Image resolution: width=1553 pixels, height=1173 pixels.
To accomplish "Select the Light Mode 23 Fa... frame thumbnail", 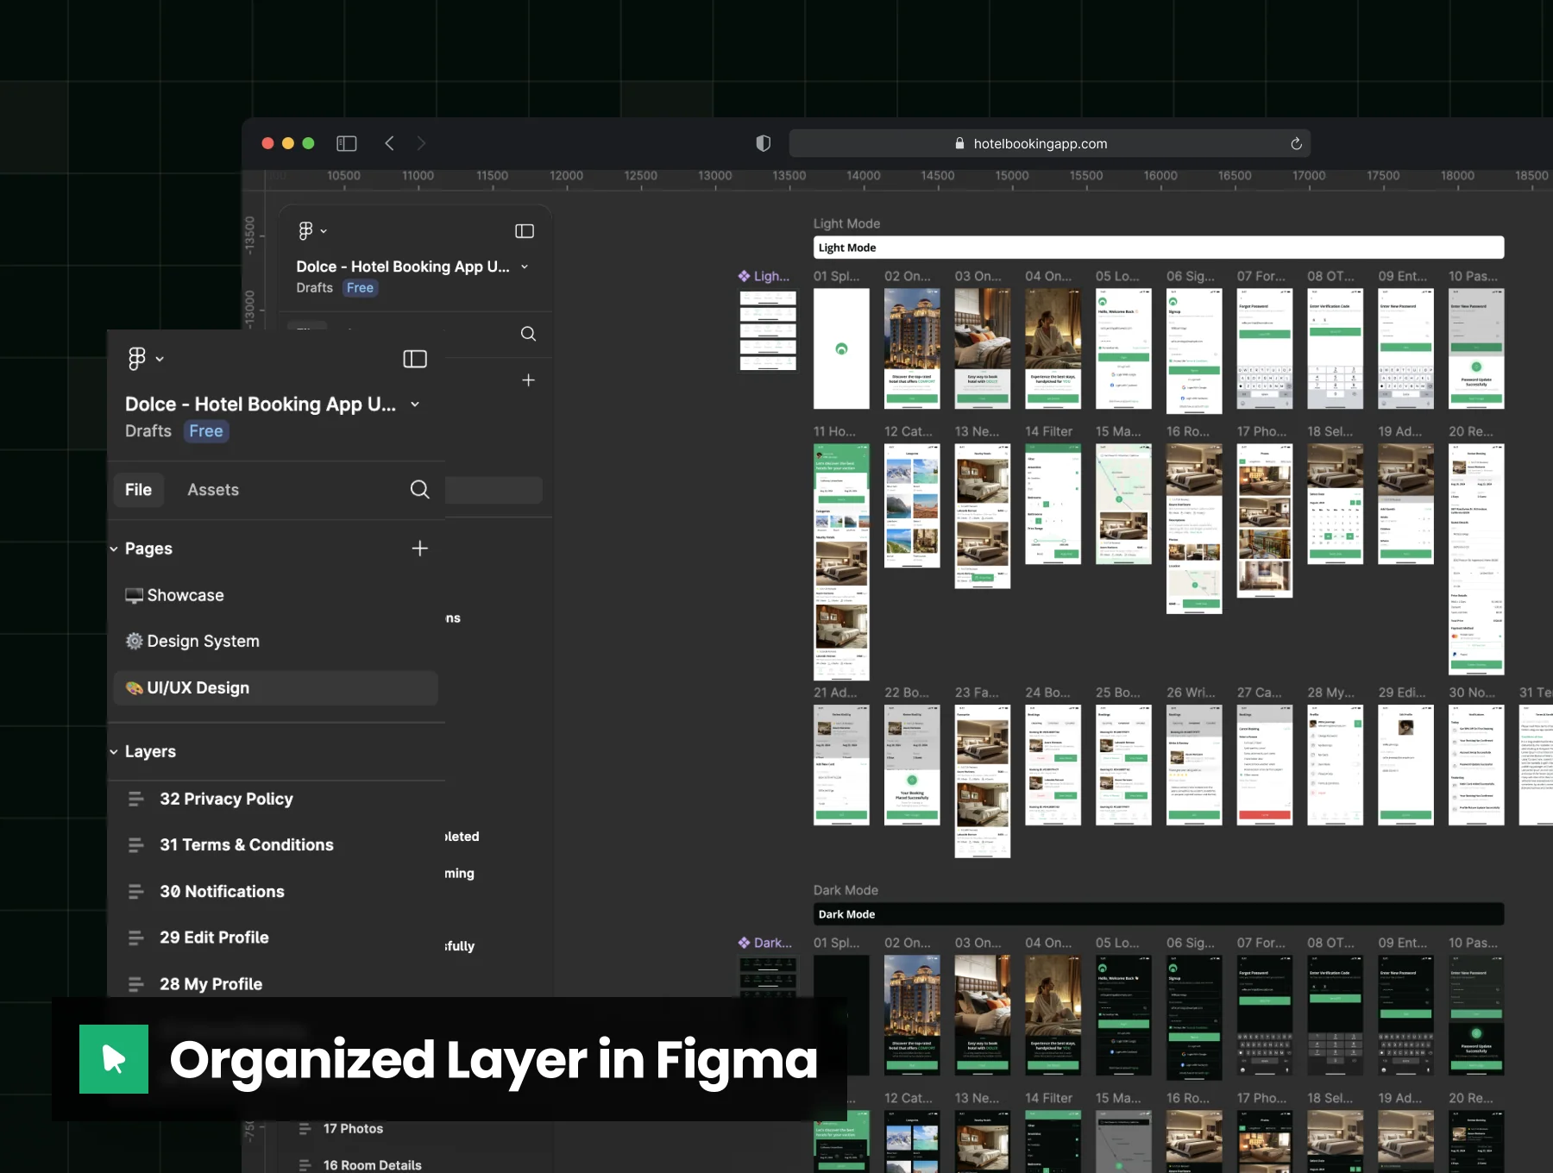I will point(983,781).
